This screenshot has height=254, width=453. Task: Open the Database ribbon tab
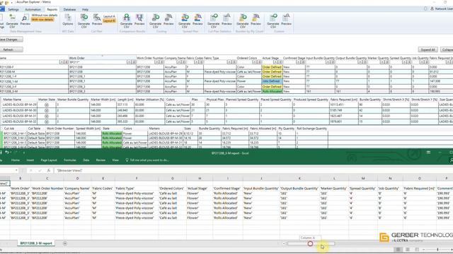[x=69, y=9]
